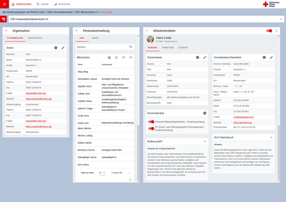Open the hamburger menu
This screenshot has height=202, width=286.
click(x=4, y=4)
